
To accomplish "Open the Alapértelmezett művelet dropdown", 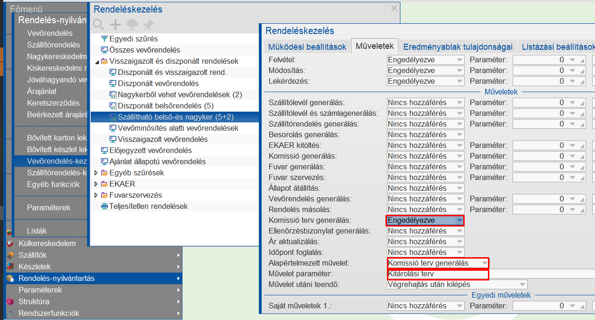I will 485,263.
